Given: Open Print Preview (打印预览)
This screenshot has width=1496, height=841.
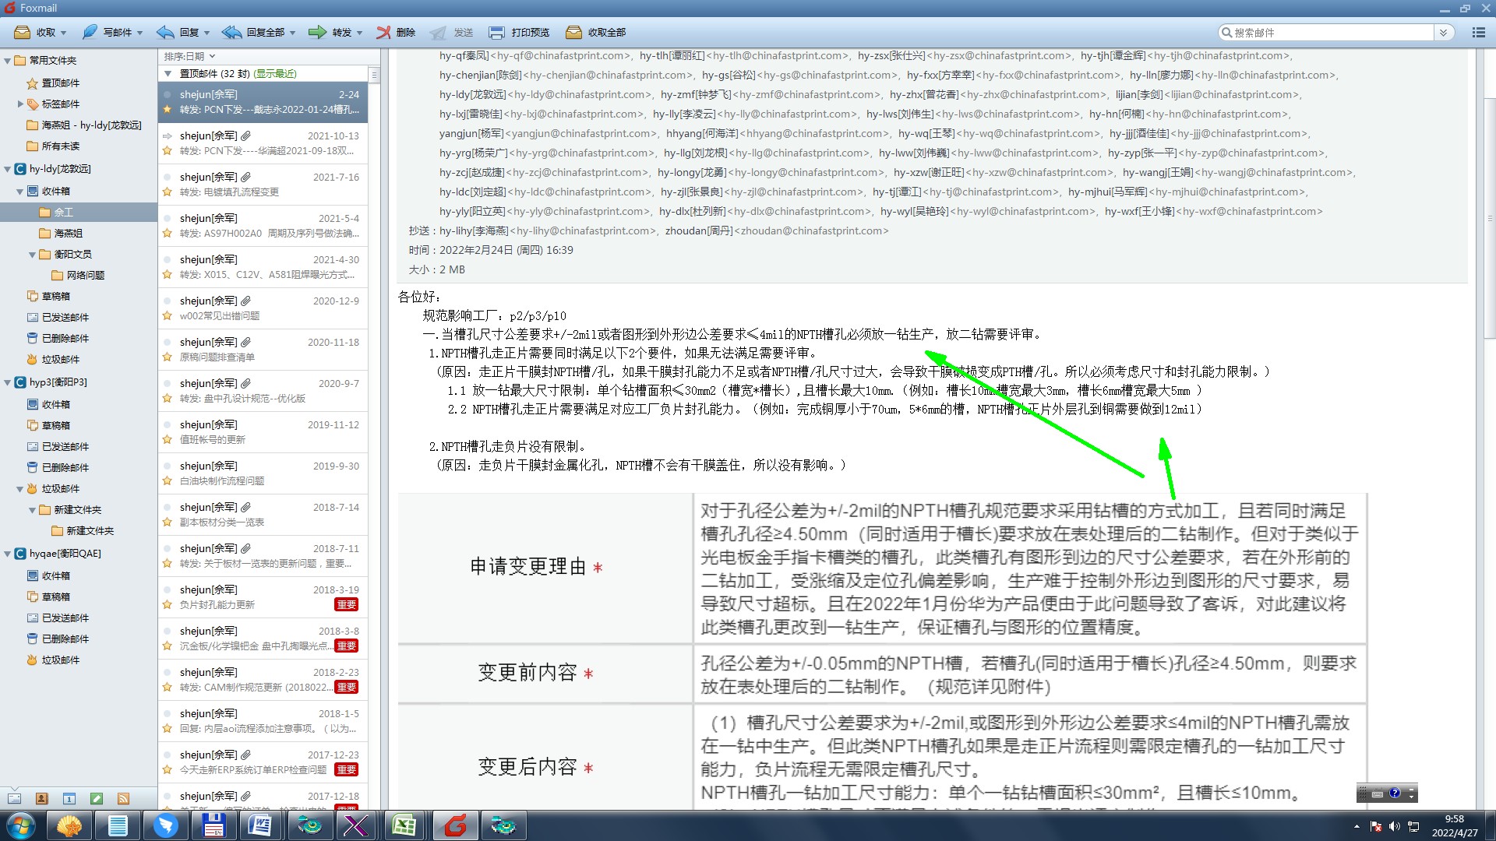Looking at the screenshot, I should [x=520, y=32].
